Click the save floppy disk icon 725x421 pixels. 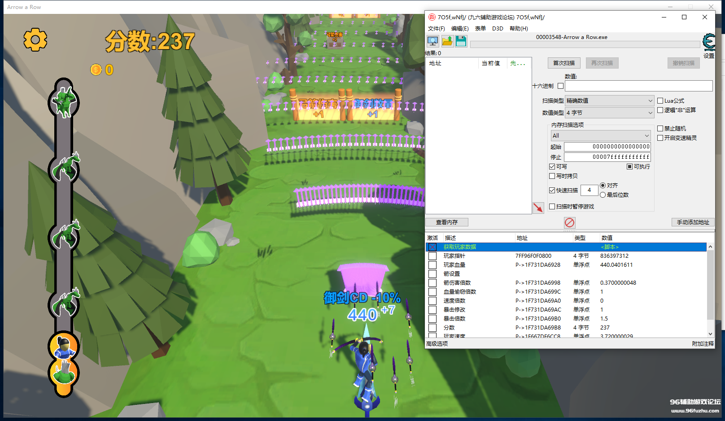[461, 42]
